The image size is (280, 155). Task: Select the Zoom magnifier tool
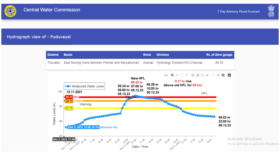click(172, 75)
